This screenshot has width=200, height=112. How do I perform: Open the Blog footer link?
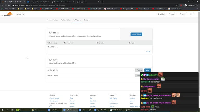91,98
